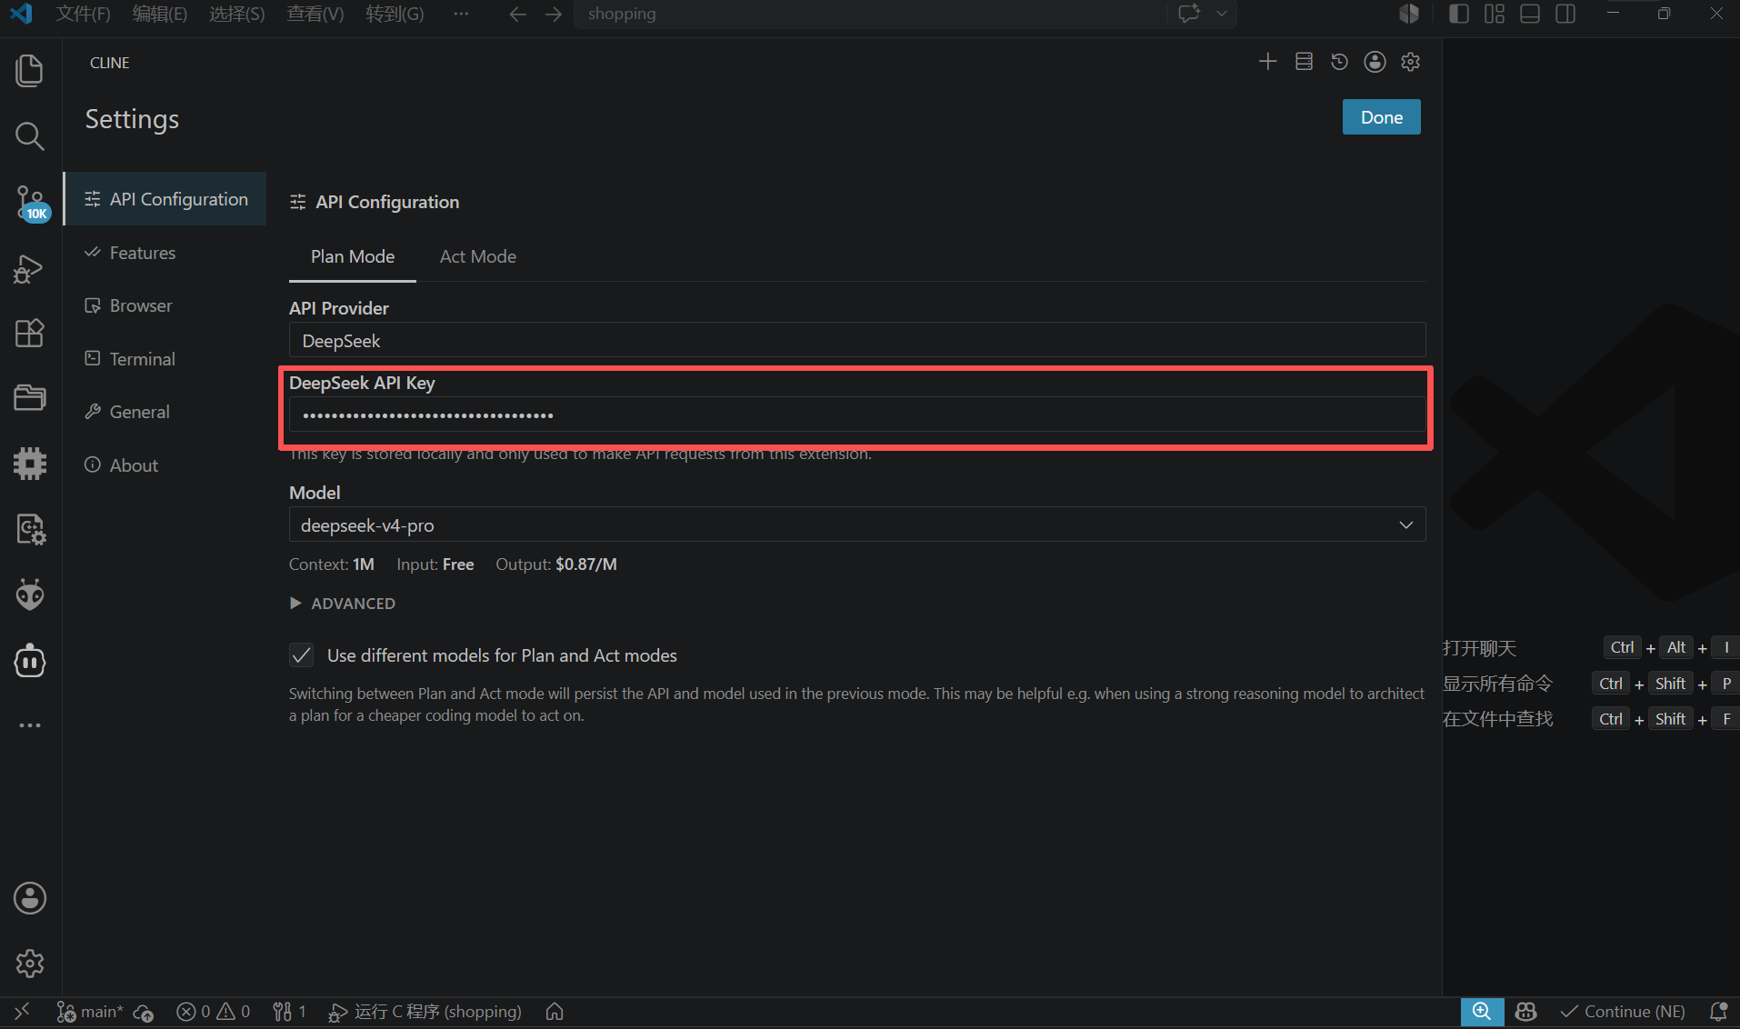Click the Done button
1740x1029 pixels.
(1381, 117)
